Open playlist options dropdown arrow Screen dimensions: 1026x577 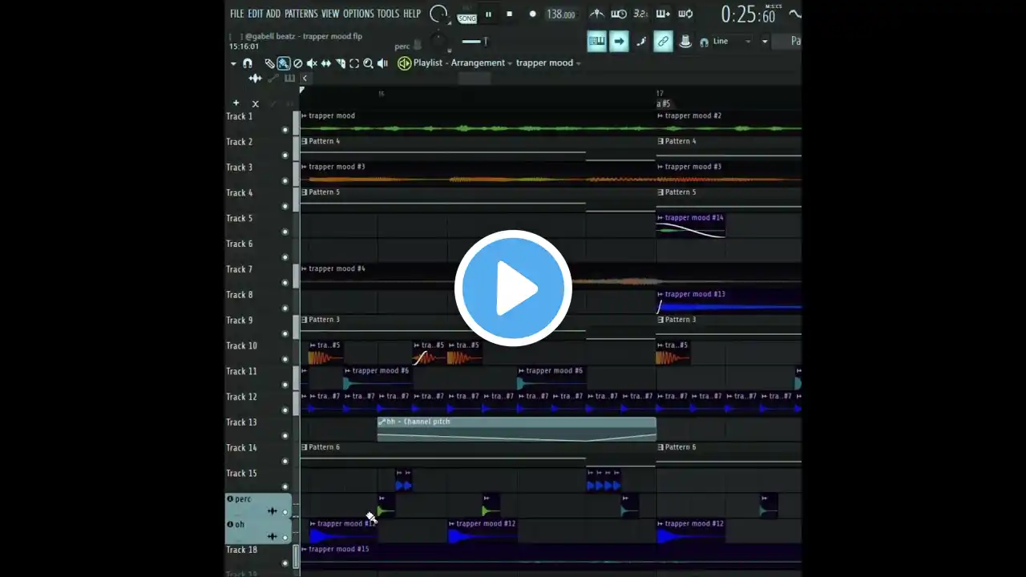pos(233,63)
